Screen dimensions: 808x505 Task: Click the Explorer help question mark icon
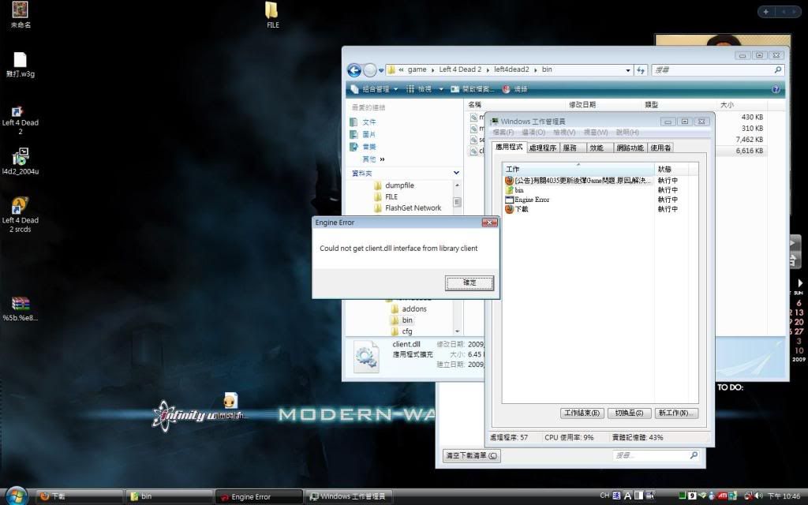coord(776,89)
